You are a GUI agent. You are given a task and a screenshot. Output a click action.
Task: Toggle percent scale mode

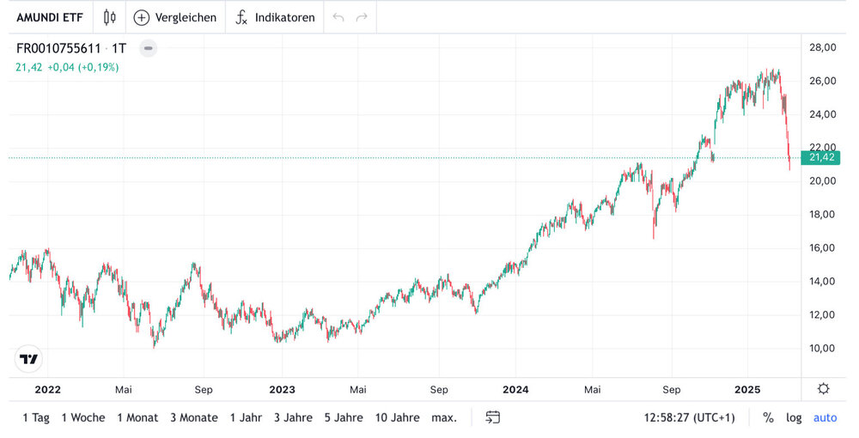[768, 417]
